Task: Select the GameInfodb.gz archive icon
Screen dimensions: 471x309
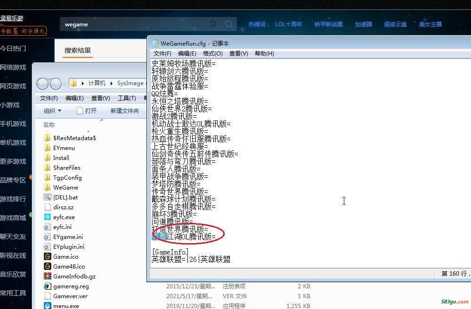Action: coord(47,276)
